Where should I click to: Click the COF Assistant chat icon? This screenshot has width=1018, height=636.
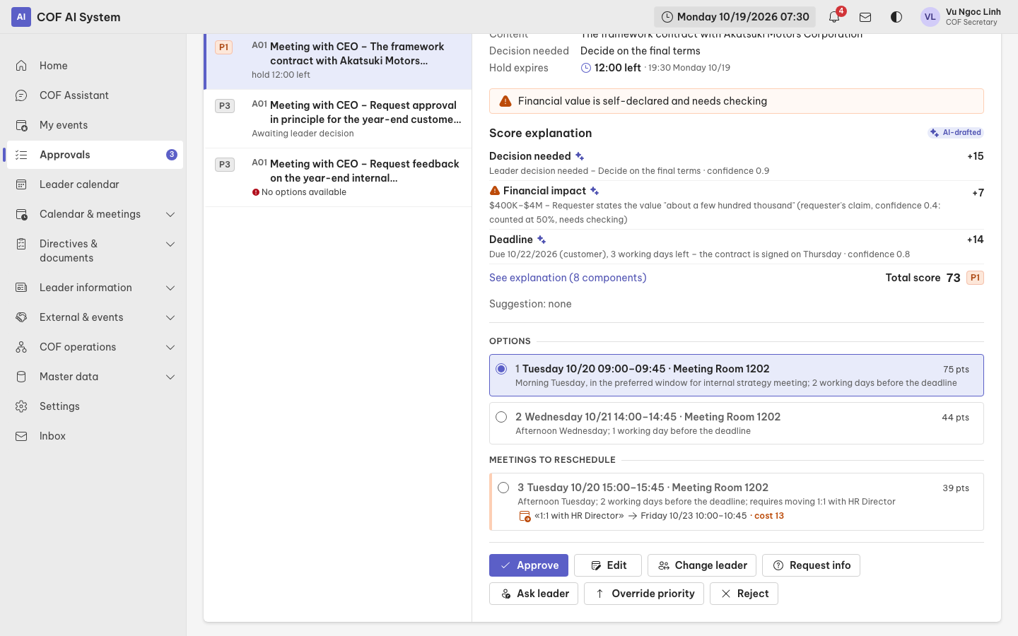click(21, 95)
